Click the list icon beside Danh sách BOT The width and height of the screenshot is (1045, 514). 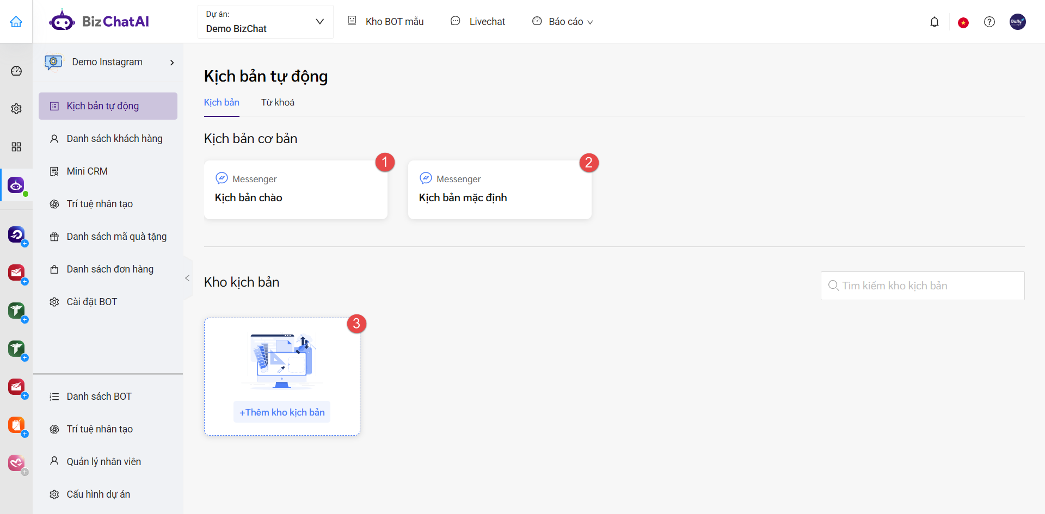54,397
